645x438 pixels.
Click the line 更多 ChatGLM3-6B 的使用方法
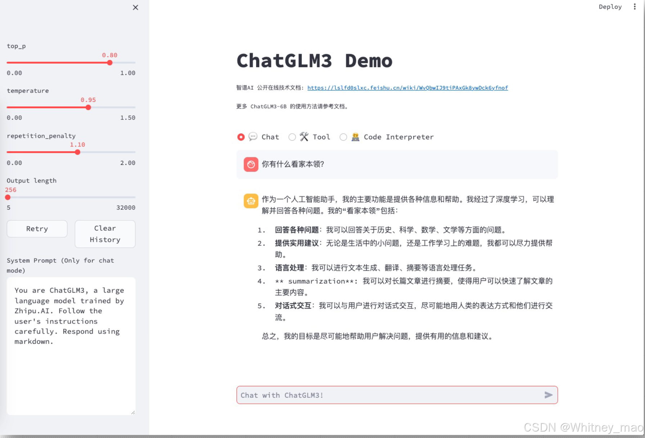click(x=292, y=107)
